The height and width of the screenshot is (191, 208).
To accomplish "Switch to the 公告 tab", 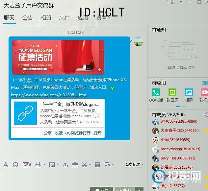I will click(x=28, y=18).
